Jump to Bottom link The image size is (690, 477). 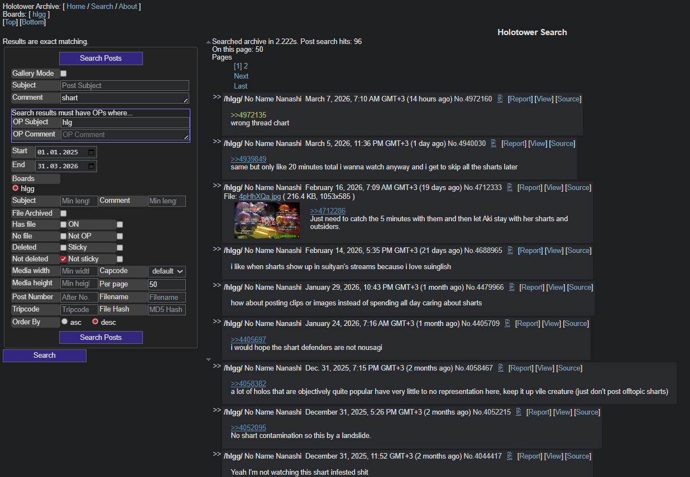[32, 22]
